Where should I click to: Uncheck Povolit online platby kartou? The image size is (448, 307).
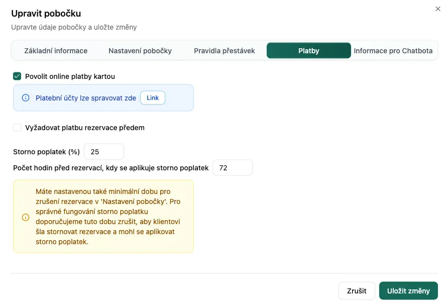(x=17, y=76)
